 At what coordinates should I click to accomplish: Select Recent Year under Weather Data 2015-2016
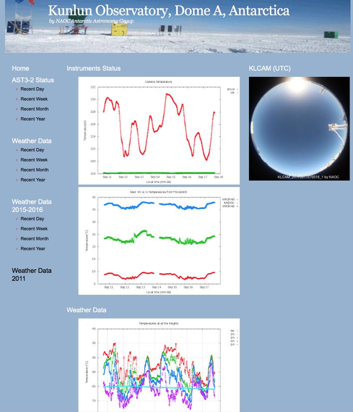[33, 249]
